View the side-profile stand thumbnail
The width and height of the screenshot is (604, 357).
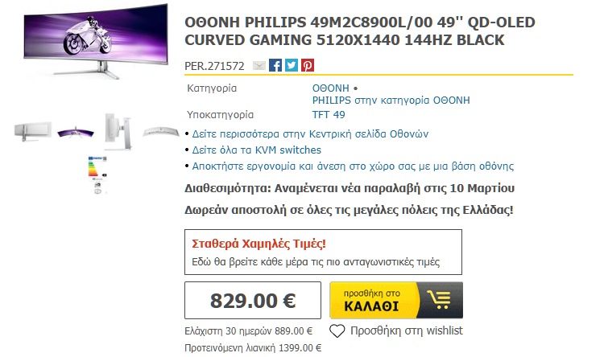tap(116, 130)
